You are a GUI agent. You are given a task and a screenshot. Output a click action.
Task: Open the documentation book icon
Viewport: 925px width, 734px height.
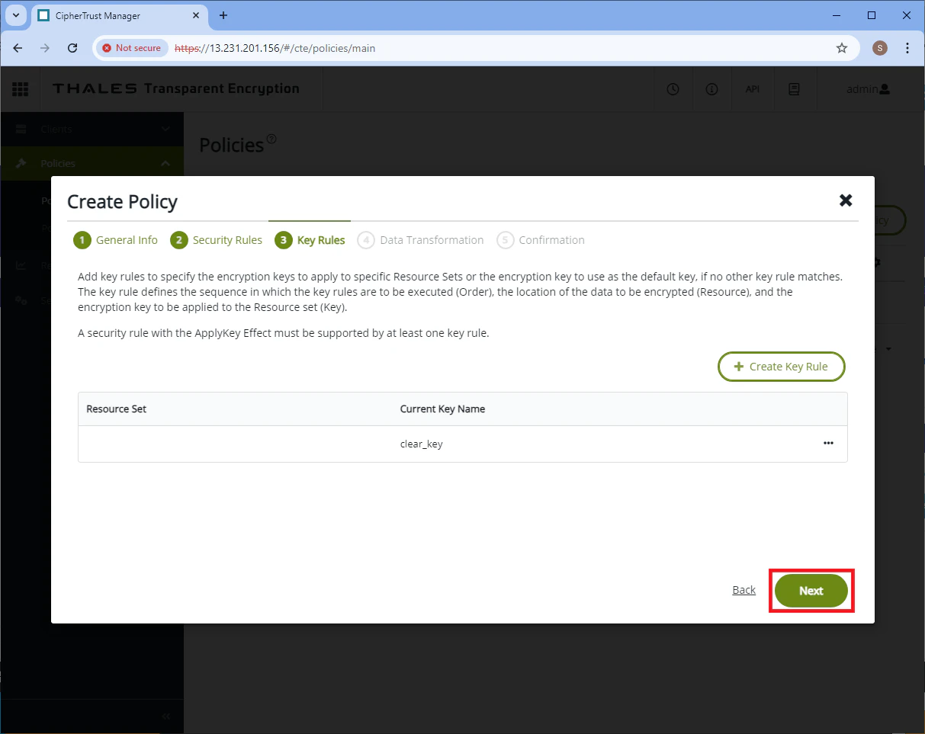pos(794,89)
